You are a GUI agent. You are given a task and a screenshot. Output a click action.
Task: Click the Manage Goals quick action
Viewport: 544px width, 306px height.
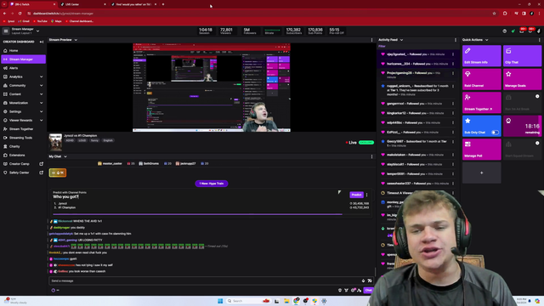pos(522,79)
